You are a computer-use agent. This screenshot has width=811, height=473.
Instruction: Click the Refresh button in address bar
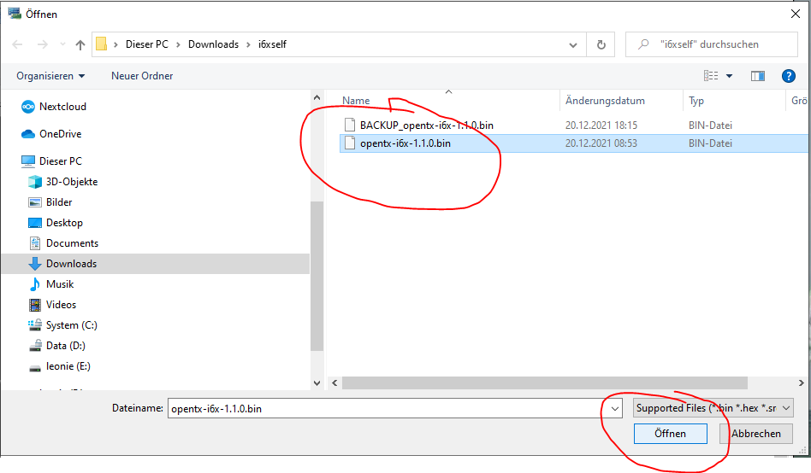[x=601, y=44]
